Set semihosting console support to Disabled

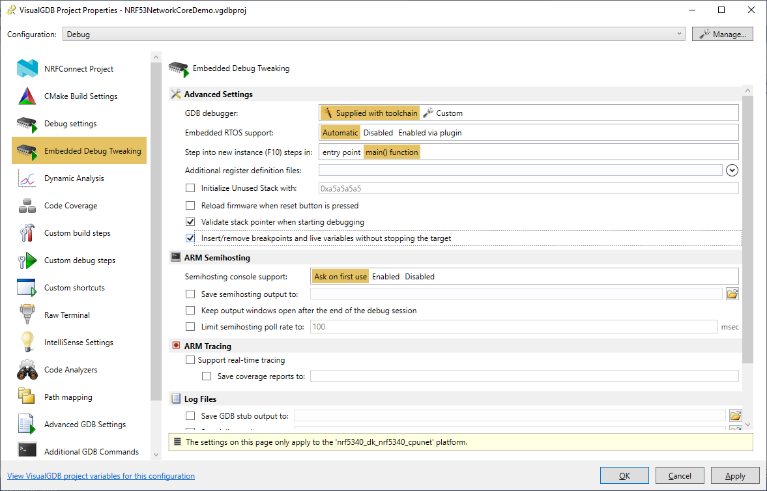[x=420, y=276]
